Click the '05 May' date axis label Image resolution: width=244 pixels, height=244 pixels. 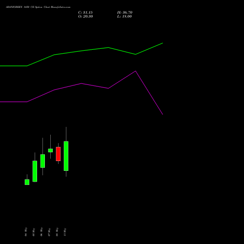click(34, 232)
